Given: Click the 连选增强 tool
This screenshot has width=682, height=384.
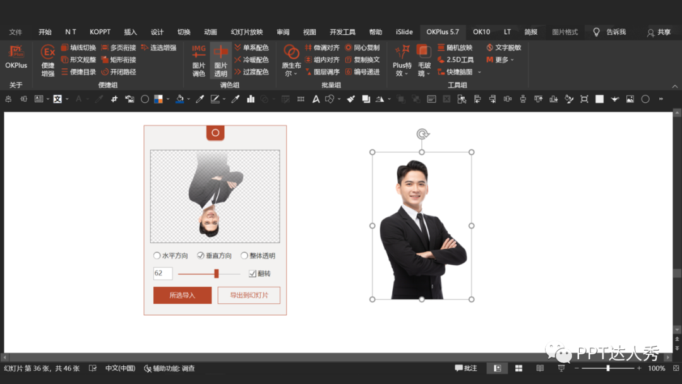Looking at the screenshot, I should 159,48.
